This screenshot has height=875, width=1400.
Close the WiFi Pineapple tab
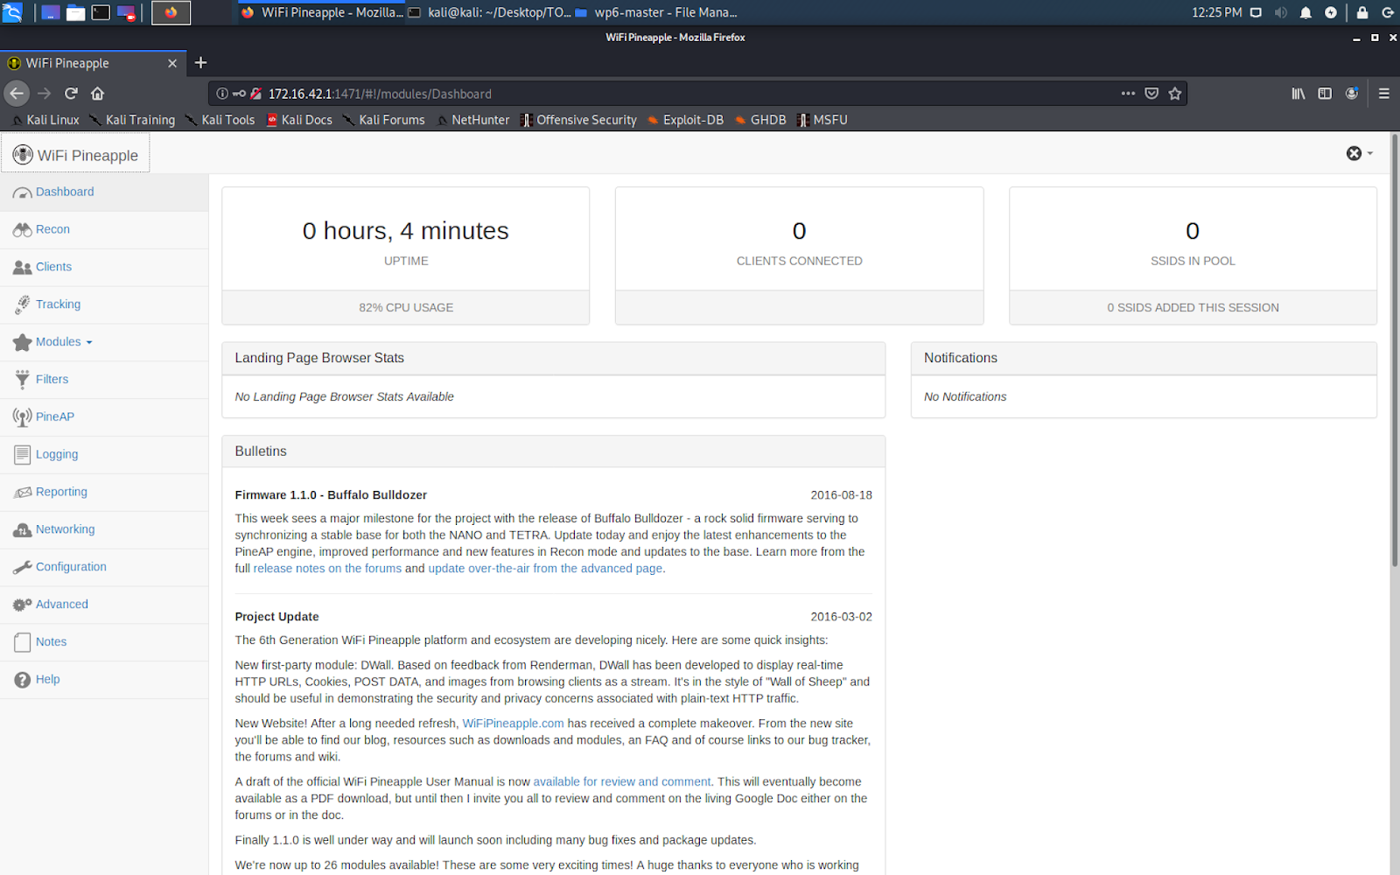pos(172,63)
